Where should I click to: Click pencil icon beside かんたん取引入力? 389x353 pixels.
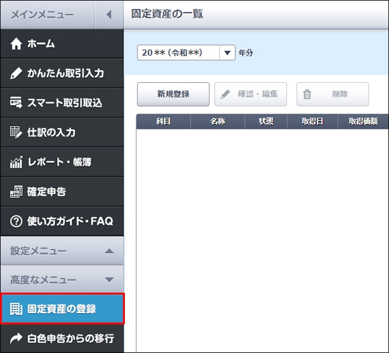16,73
